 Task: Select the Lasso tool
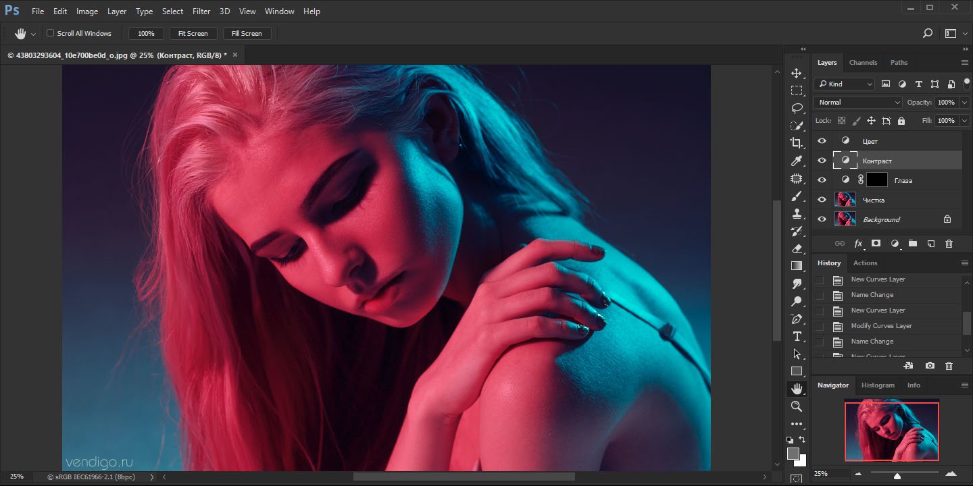[x=797, y=108]
